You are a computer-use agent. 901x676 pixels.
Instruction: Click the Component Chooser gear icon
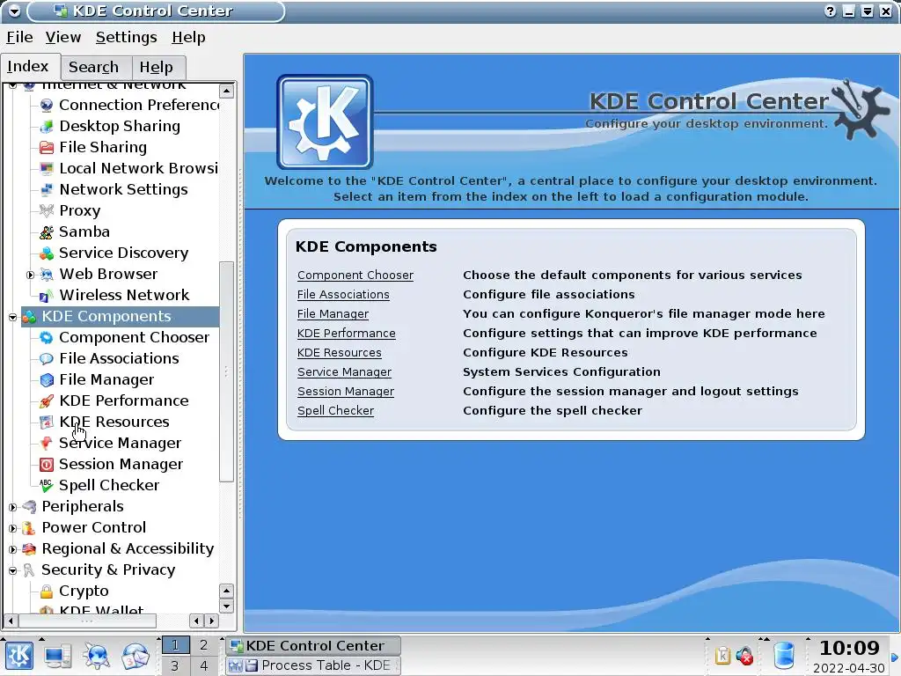(47, 337)
